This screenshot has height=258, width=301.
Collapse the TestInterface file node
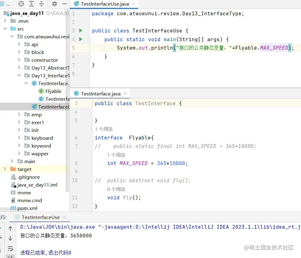tap(26, 83)
